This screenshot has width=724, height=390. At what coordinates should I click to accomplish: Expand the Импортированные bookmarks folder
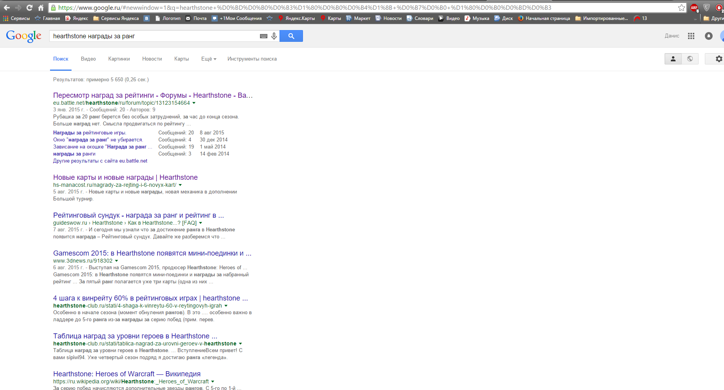tap(602, 18)
